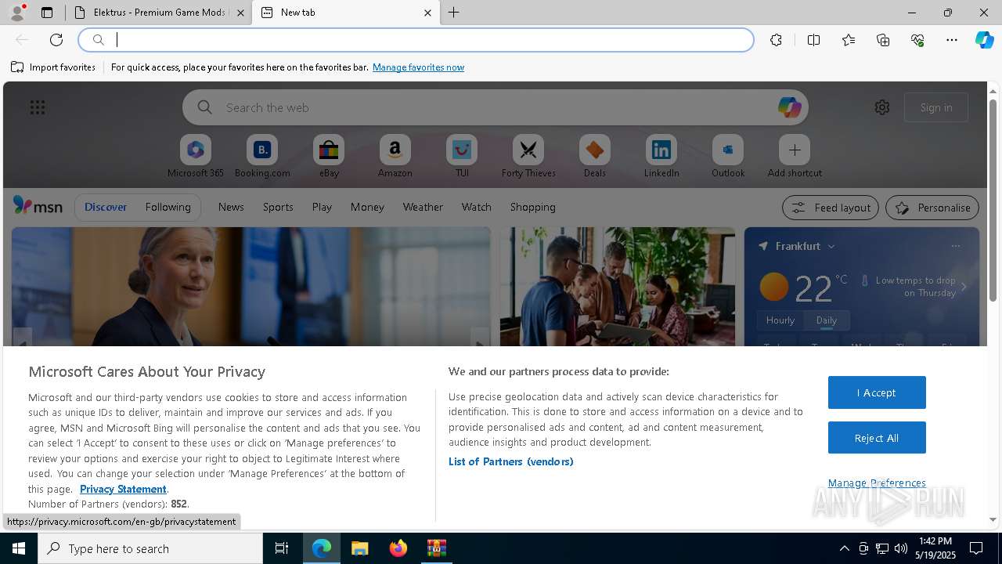Click the taskbar Type here to search box
1002x564 pixels.
150,548
